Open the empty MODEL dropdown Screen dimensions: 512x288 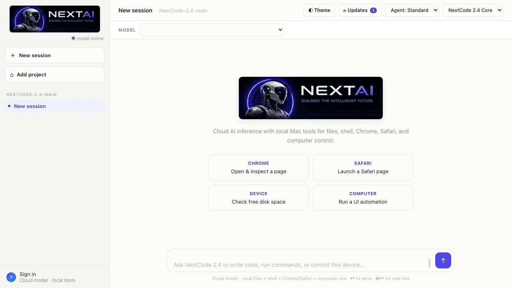click(x=212, y=30)
